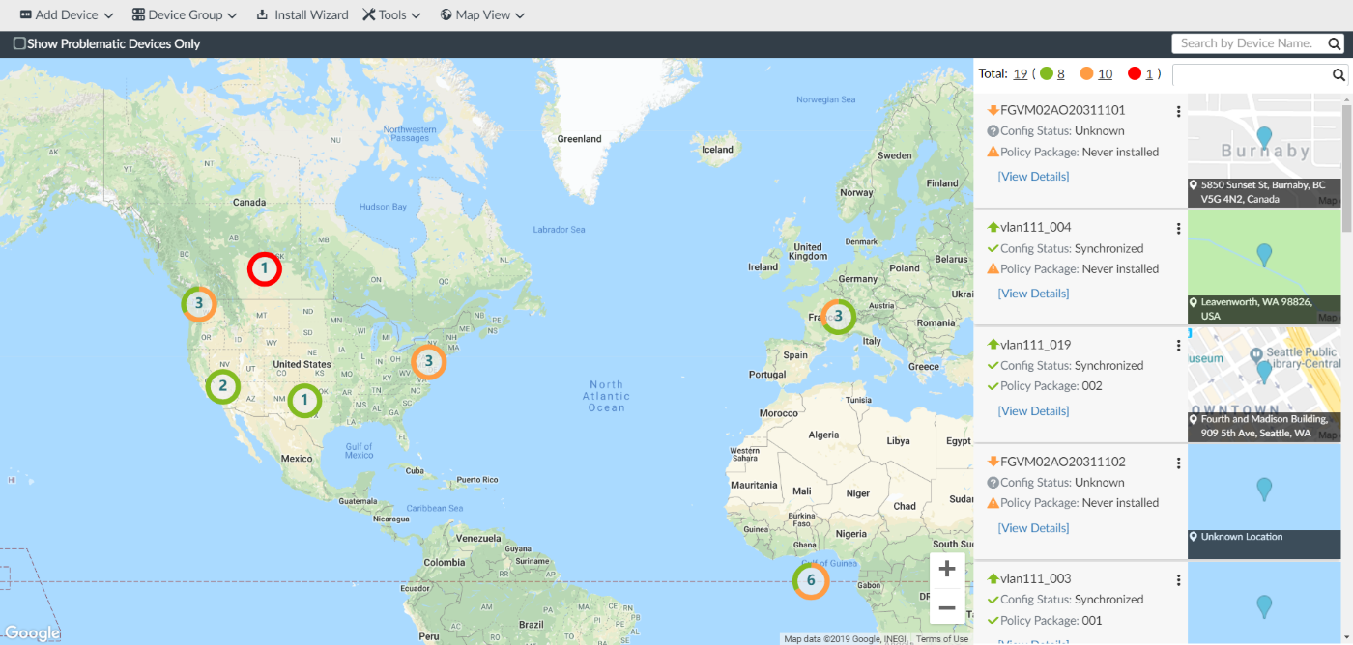Open the Terms of Use map link
Screen dimensions: 1353x645
(x=942, y=639)
